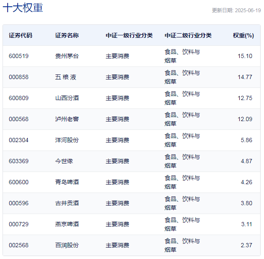Click 主要消费 in the 青岛啤酒 row
This screenshot has width=264, height=259.
click(117, 182)
